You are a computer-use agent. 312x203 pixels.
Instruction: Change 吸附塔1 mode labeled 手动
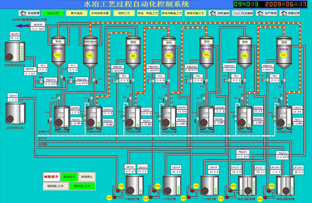pos(57,41)
